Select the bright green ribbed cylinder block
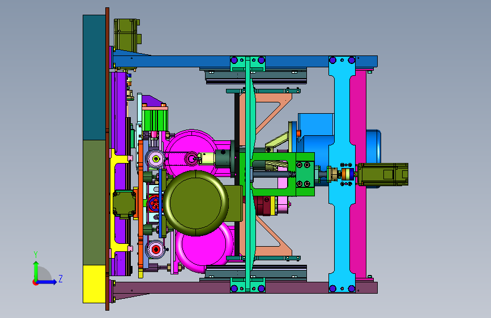Viewport: 491px width, 318px height. pos(155,120)
